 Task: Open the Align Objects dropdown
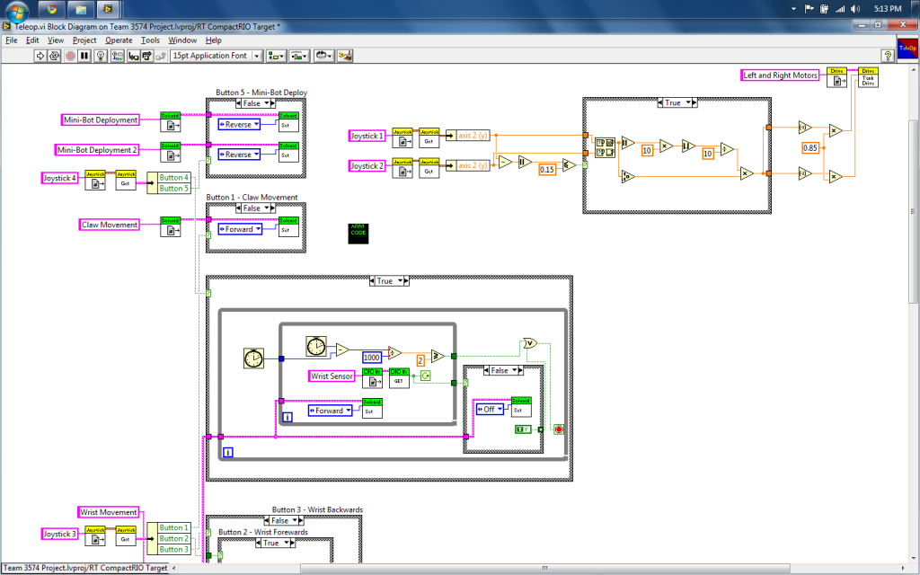[x=275, y=56]
